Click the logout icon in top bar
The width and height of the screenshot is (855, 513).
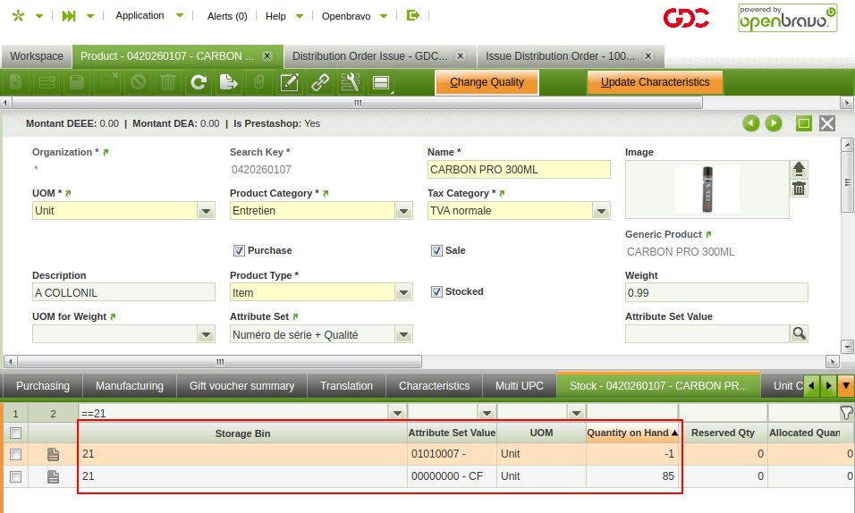[x=412, y=16]
